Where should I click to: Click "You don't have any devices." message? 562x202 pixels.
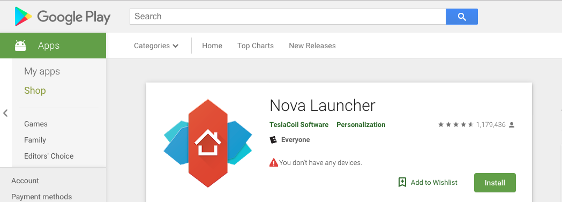pos(320,162)
